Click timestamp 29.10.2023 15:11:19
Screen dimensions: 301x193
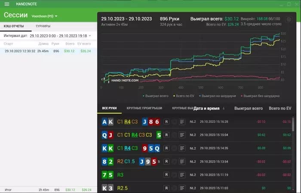[x=214, y=175]
